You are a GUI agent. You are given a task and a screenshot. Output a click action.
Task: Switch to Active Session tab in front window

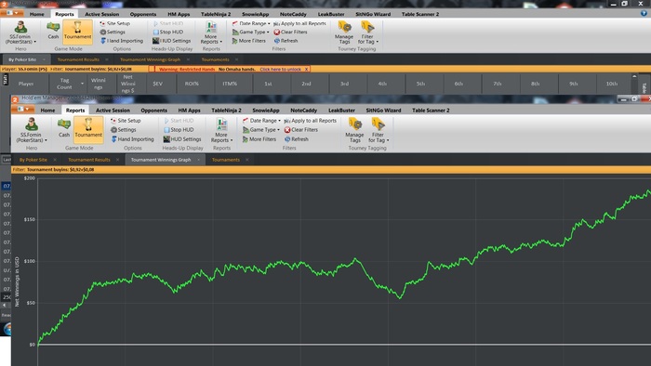pos(113,111)
